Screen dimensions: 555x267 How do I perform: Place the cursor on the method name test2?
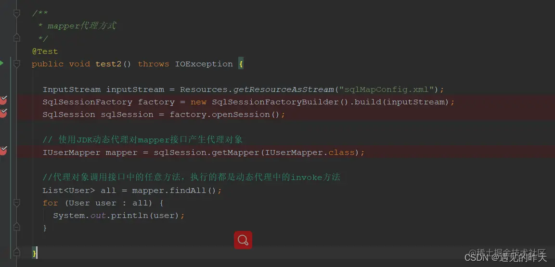click(108, 64)
